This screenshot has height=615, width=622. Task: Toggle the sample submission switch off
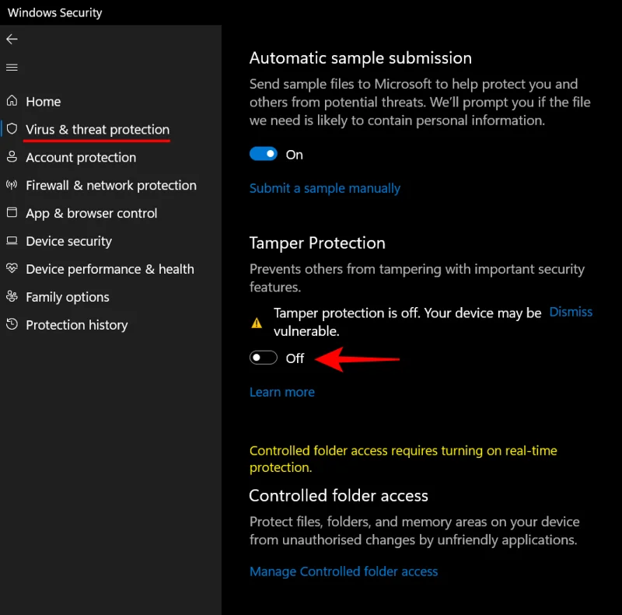tap(264, 154)
